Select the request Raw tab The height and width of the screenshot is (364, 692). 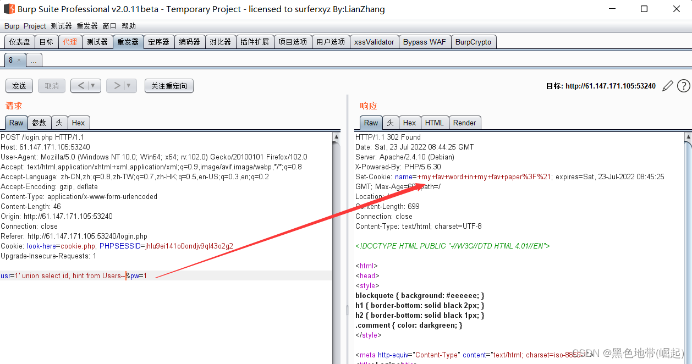click(17, 123)
